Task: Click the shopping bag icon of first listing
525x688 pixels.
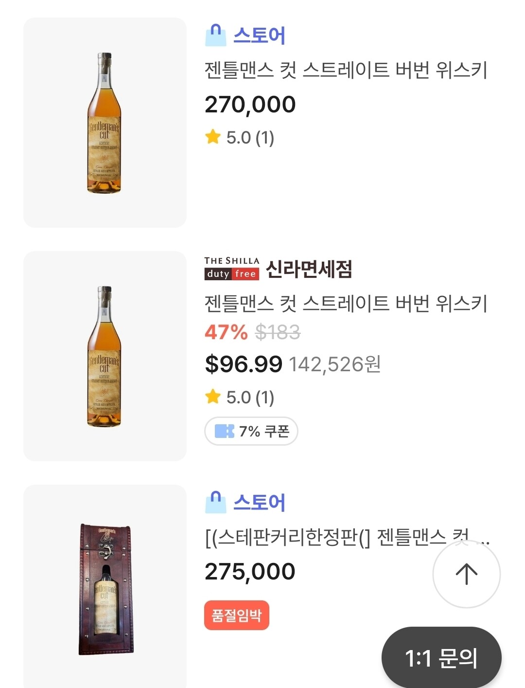Action: 215,36
